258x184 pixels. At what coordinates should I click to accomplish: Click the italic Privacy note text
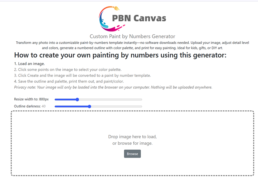[x=113, y=87]
